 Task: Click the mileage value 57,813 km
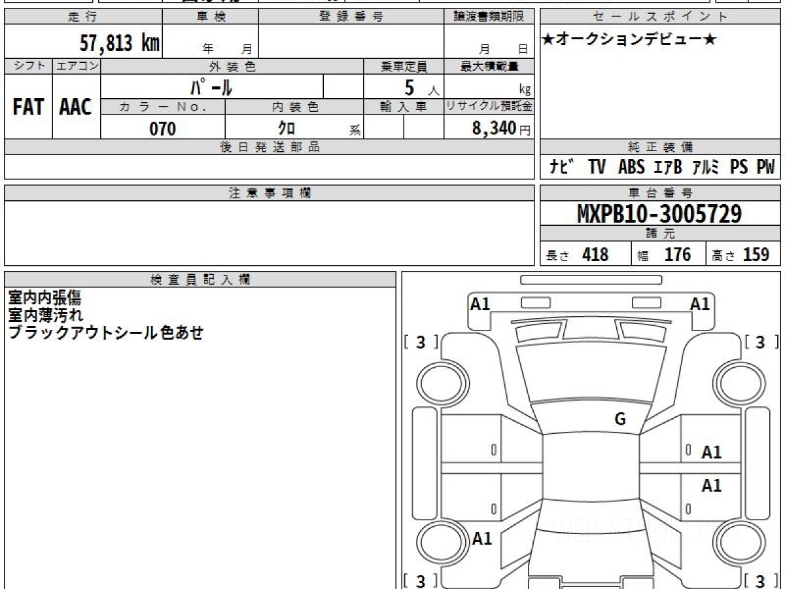click(120, 43)
